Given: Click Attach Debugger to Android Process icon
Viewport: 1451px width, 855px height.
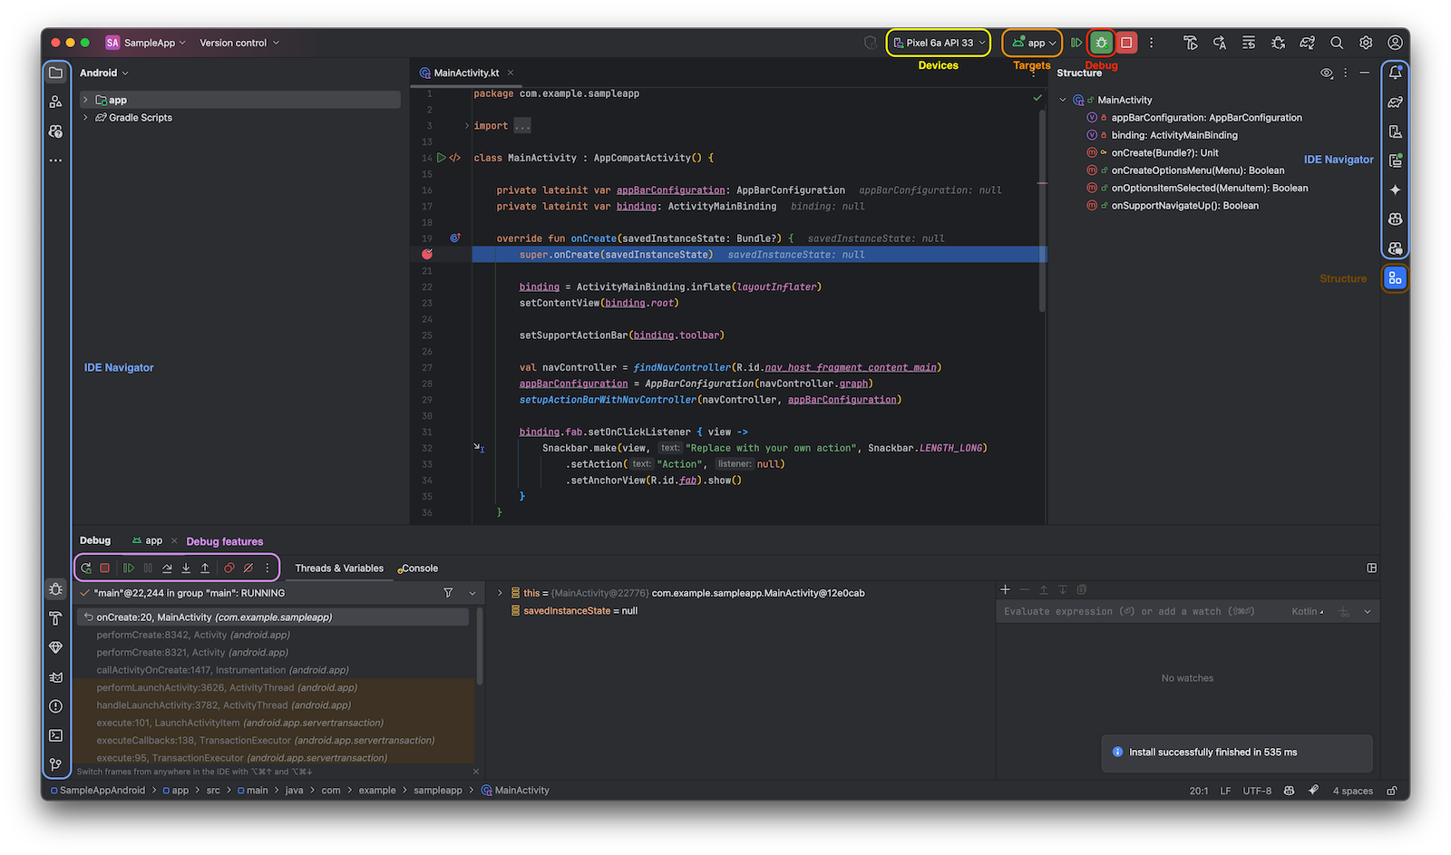Looking at the screenshot, I should 1278,43.
